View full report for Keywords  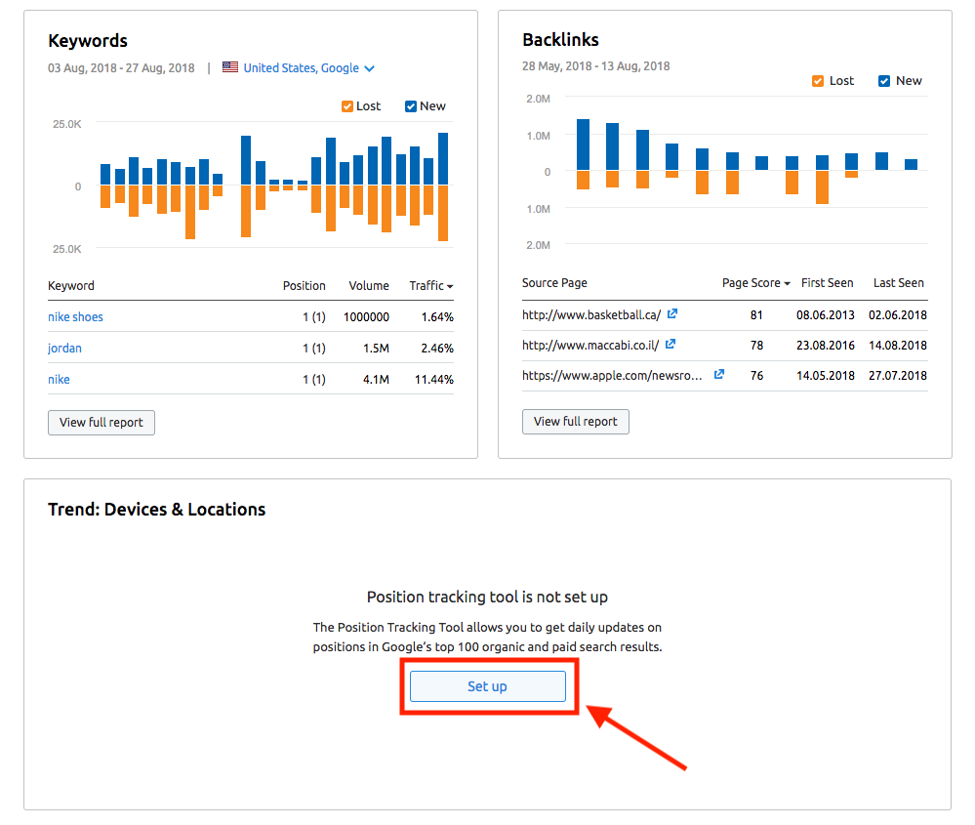tap(102, 423)
